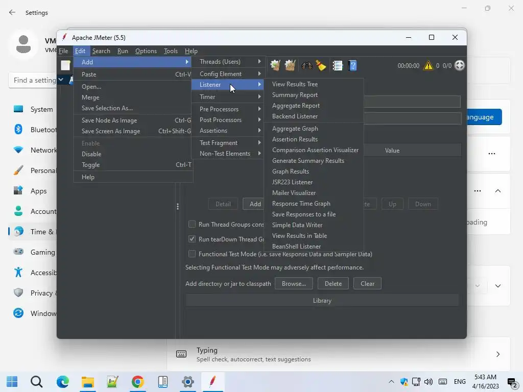Open the Function Helper list icon

tap(338, 65)
